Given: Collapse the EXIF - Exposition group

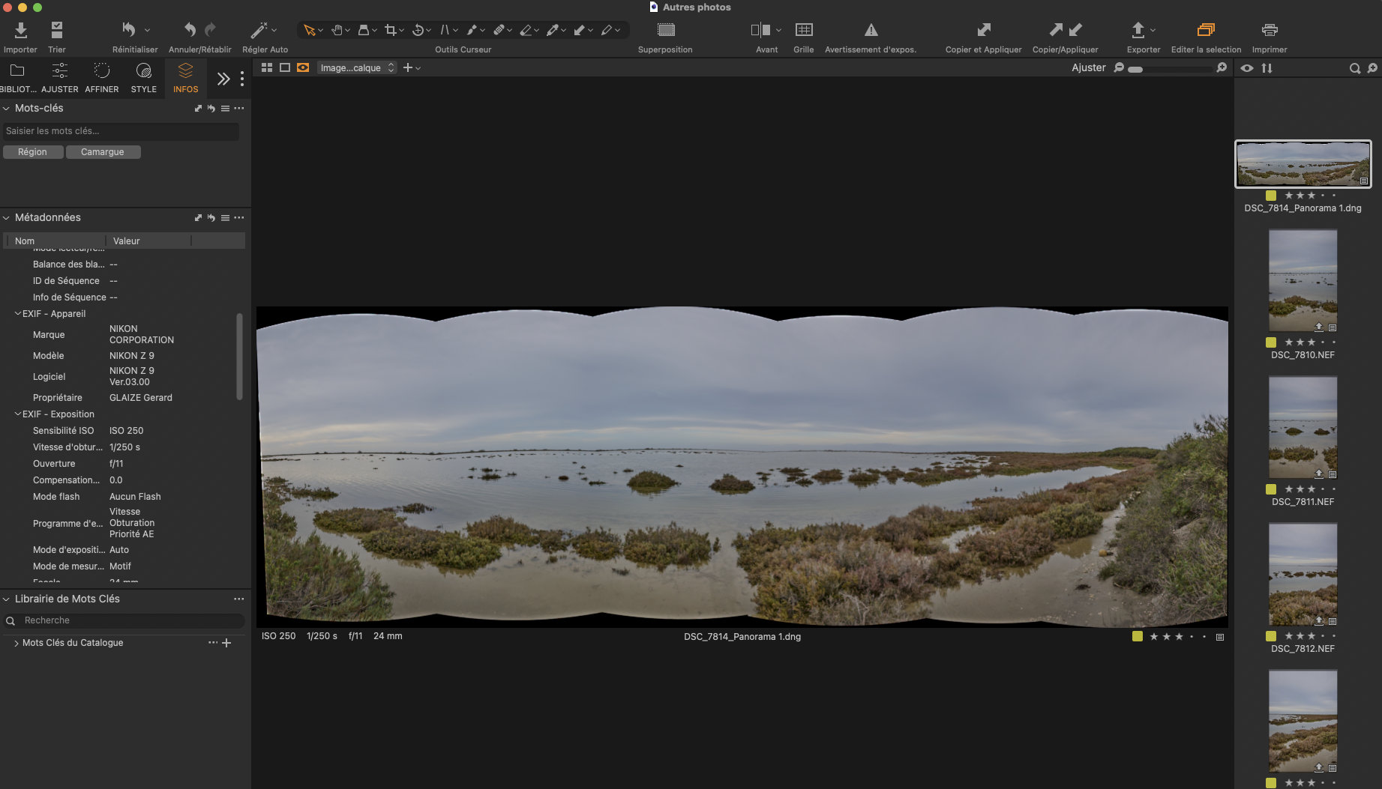Looking at the screenshot, I should tap(17, 414).
